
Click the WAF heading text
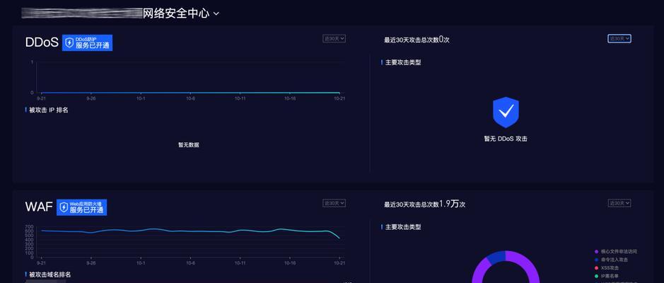point(38,207)
